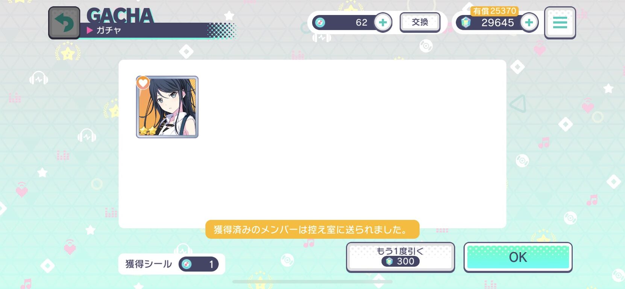Tap the 有償 25370 paid crystal tag
Screen dimensions: 625x289
click(495, 11)
